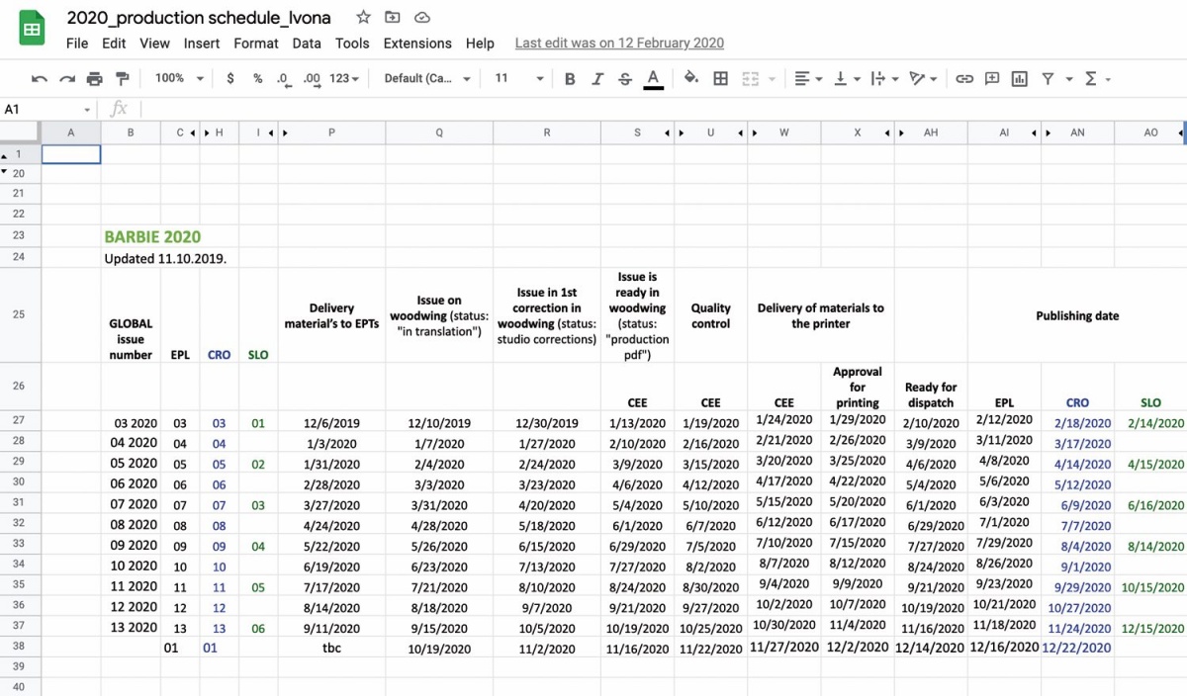
Task: Select the Publishing date header cell
Action: pyautogui.click(x=1077, y=315)
